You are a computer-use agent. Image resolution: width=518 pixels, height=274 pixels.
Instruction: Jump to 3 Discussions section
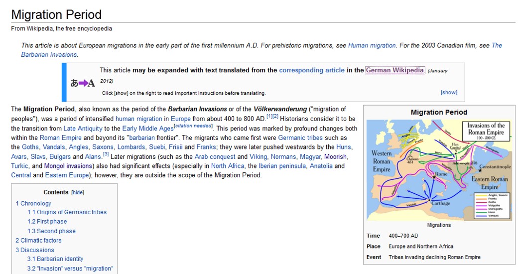34,250
